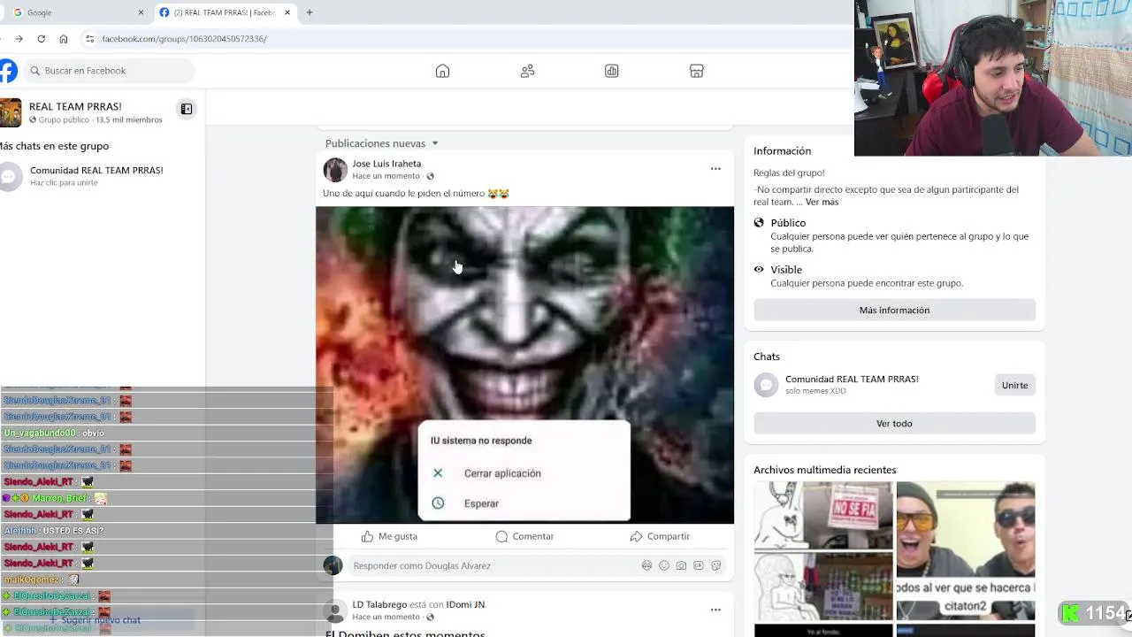
Task: Click the Visible eye icon in Información
Action: (759, 270)
